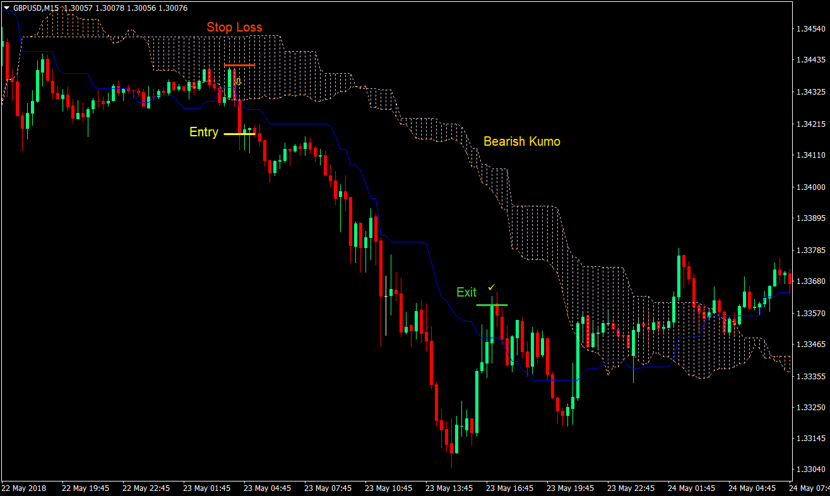Click the Stop Loss text annotation
Image resolution: width=830 pixels, height=496 pixels.
pos(234,27)
